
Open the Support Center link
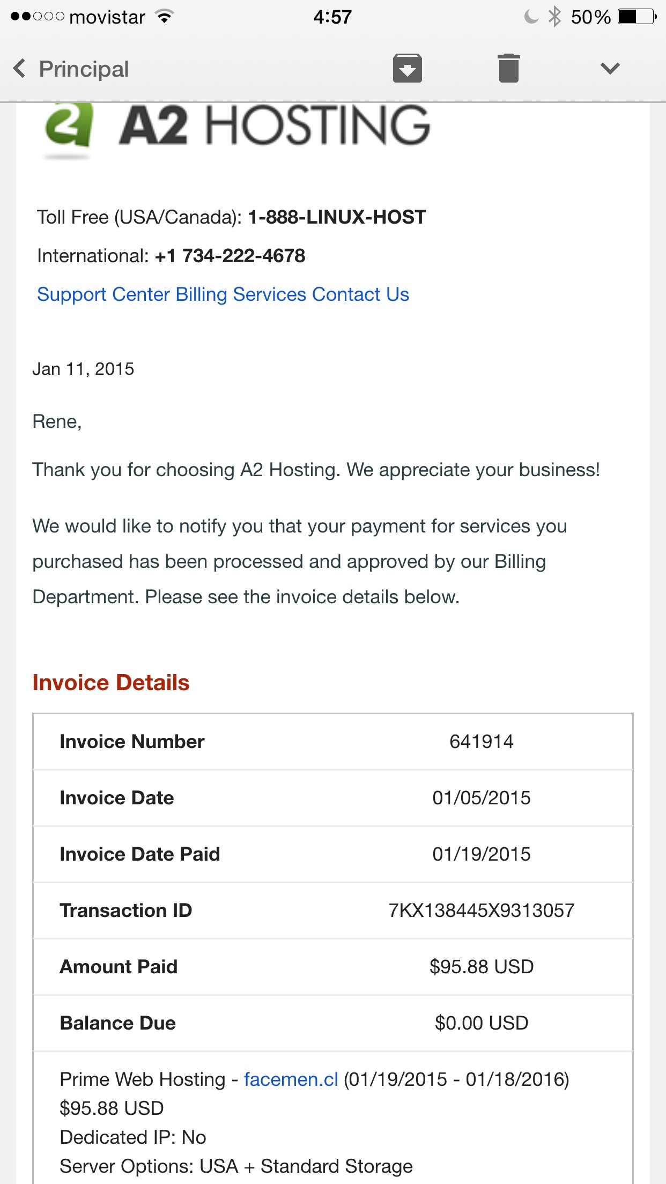coord(103,294)
